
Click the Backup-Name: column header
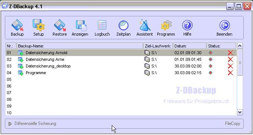pyautogui.click(x=80, y=46)
